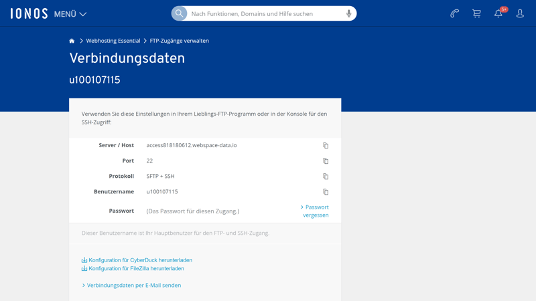Open the user account icon

coord(520,13)
